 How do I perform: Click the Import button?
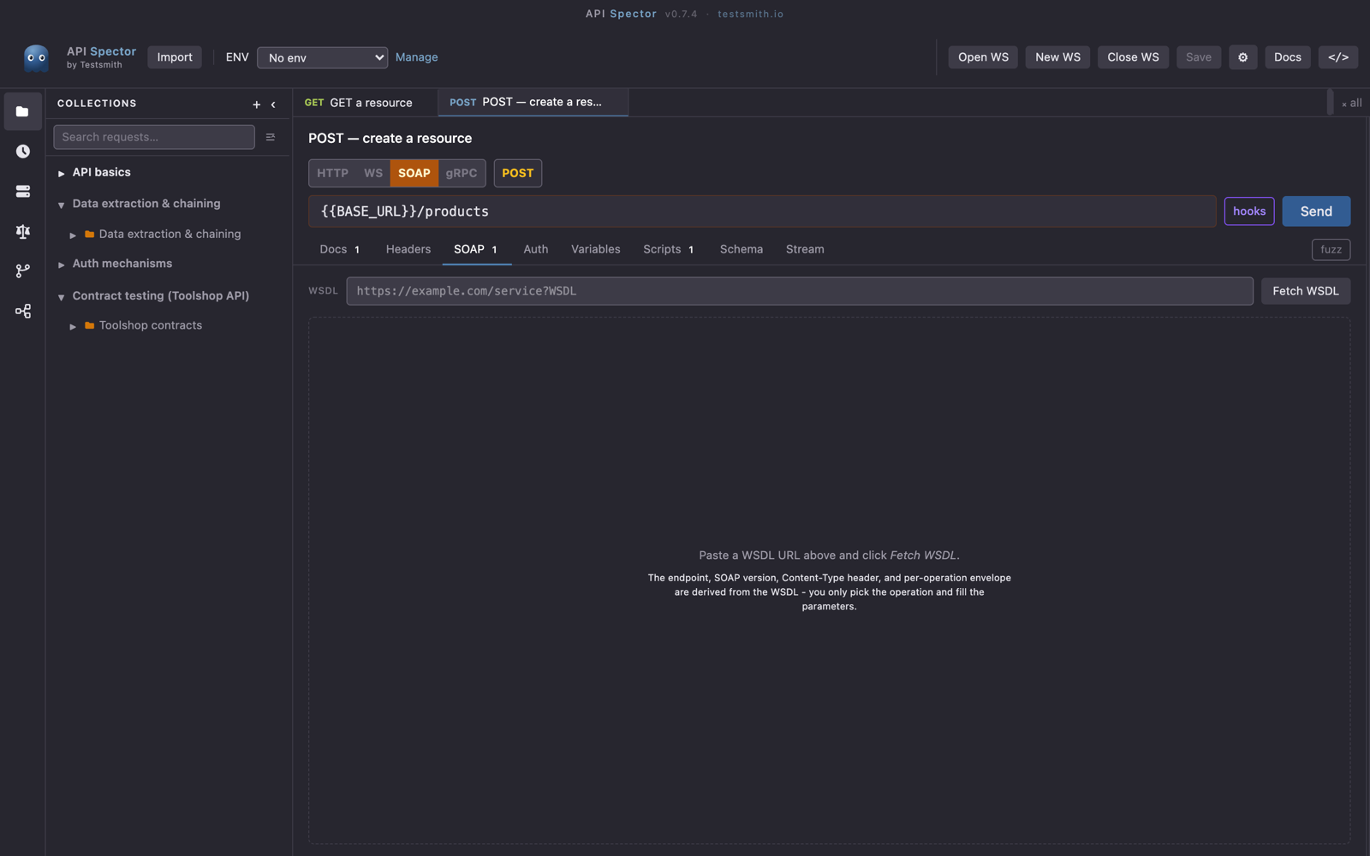click(x=175, y=57)
